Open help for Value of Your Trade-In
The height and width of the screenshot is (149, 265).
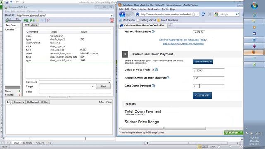click(x=157, y=70)
